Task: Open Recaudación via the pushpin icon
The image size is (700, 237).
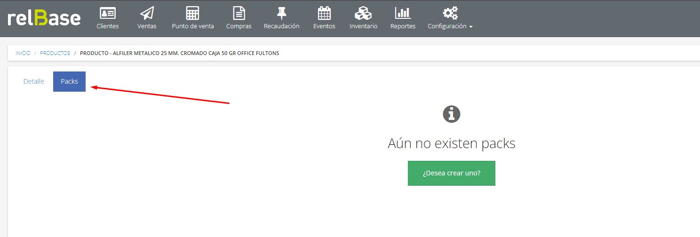Action: click(x=281, y=13)
